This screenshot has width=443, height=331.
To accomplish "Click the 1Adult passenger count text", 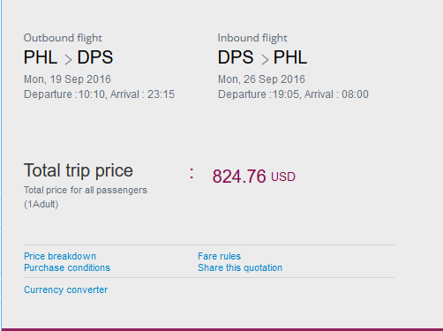I will 41,204.
